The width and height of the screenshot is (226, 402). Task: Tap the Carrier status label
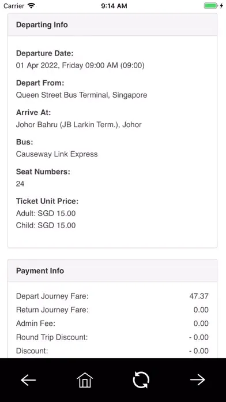point(14,6)
